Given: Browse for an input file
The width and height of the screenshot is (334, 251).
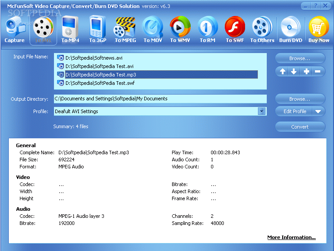Looking at the screenshot, I should [300, 58].
